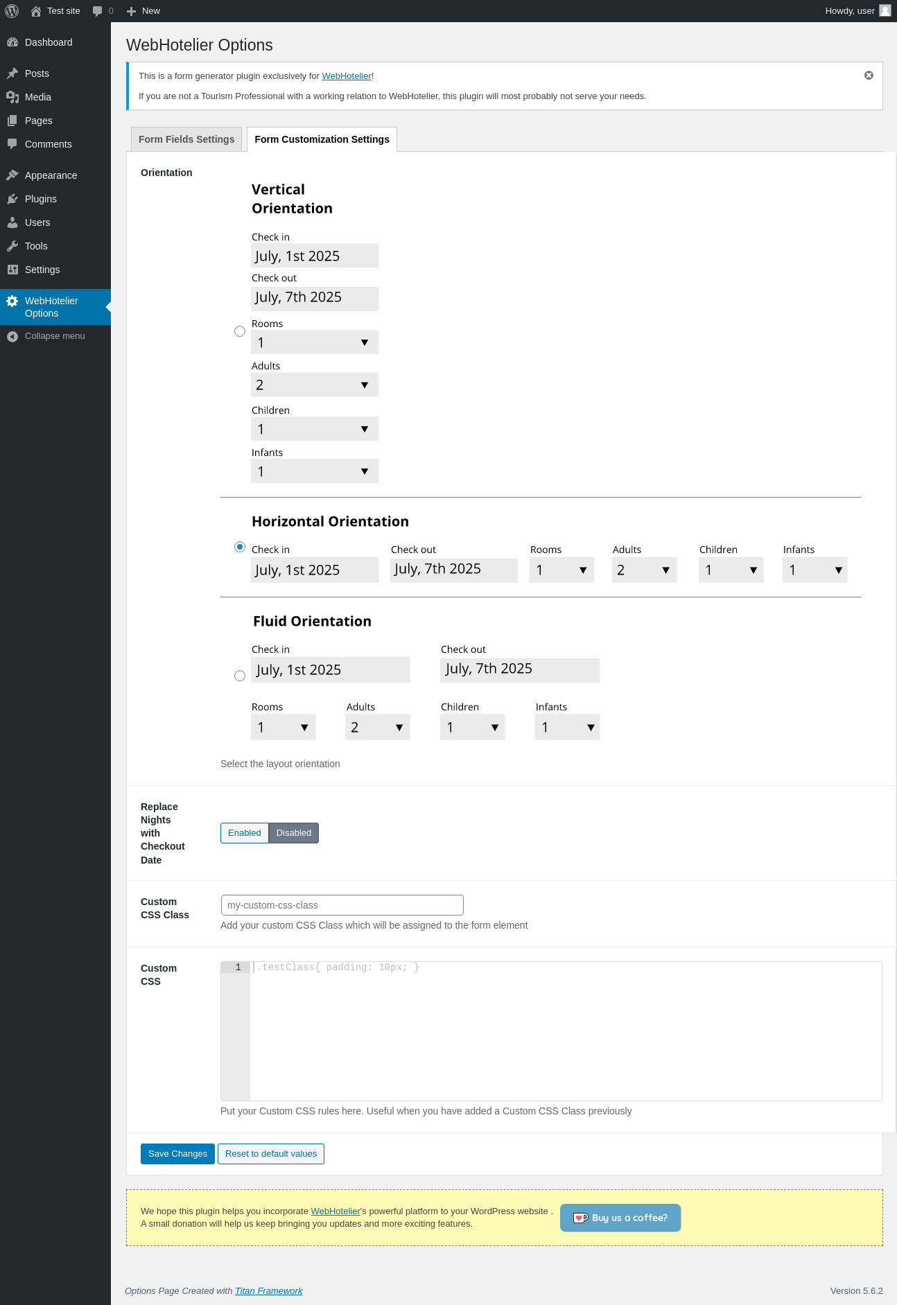Viewport: 897px width, 1305px height.
Task: Set Replace Nights option to Enabled
Action: click(x=245, y=833)
